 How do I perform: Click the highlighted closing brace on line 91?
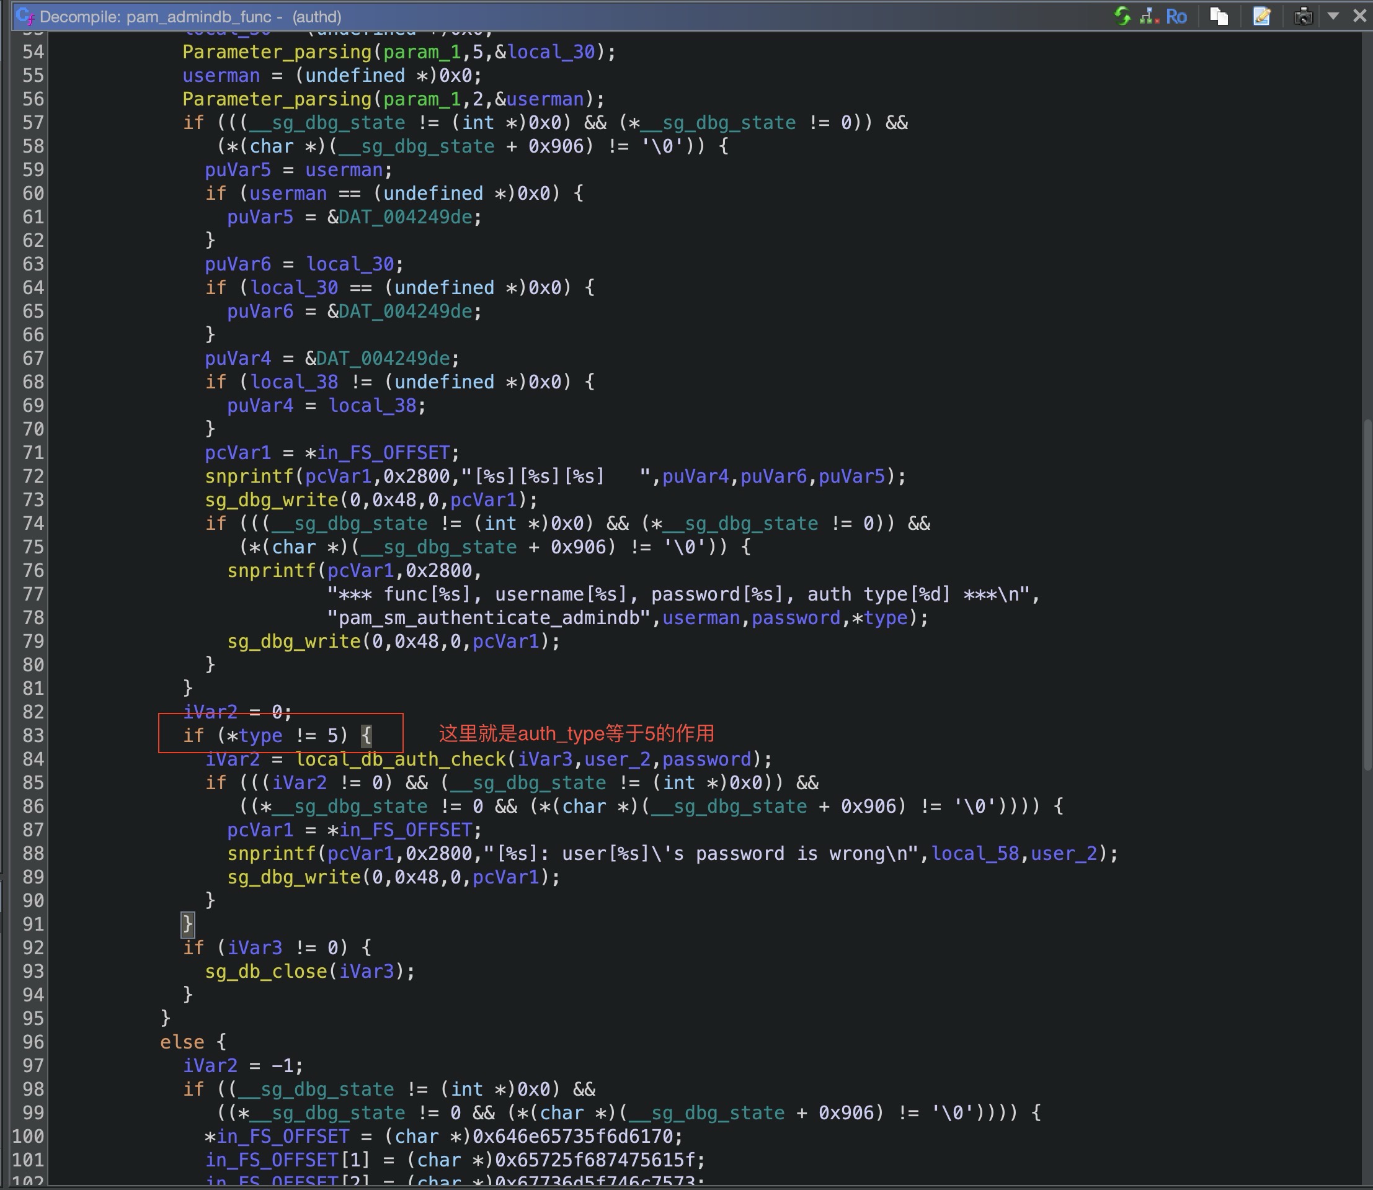(x=188, y=924)
